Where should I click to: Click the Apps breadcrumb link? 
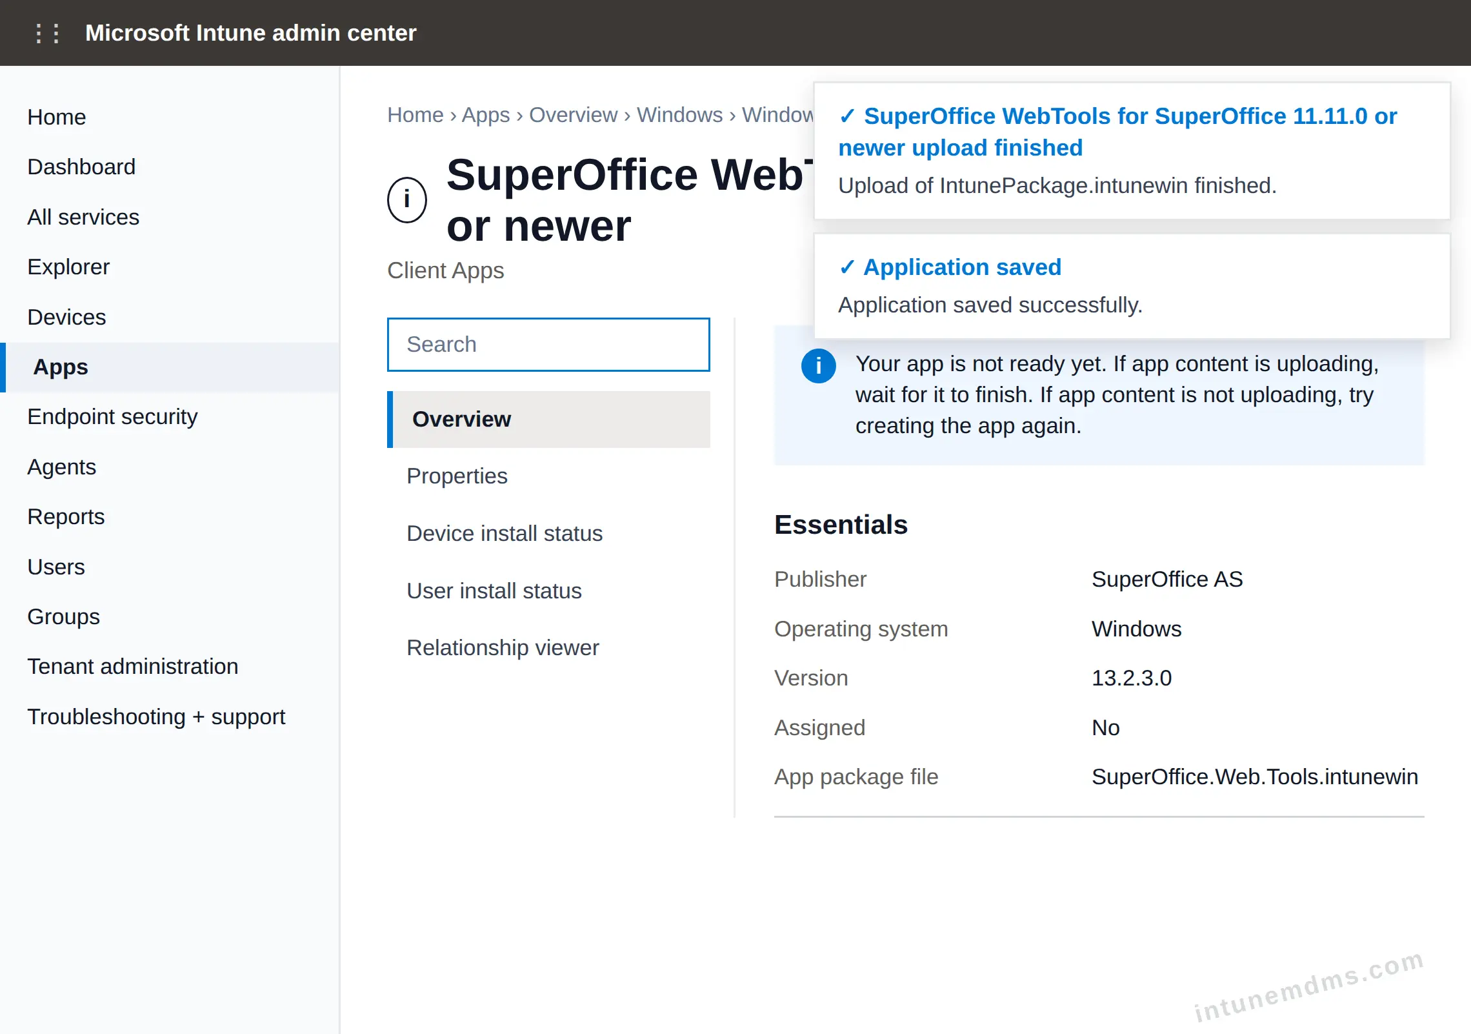[486, 115]
